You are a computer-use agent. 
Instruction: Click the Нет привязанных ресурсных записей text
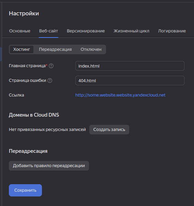click(x=47, y=130)
